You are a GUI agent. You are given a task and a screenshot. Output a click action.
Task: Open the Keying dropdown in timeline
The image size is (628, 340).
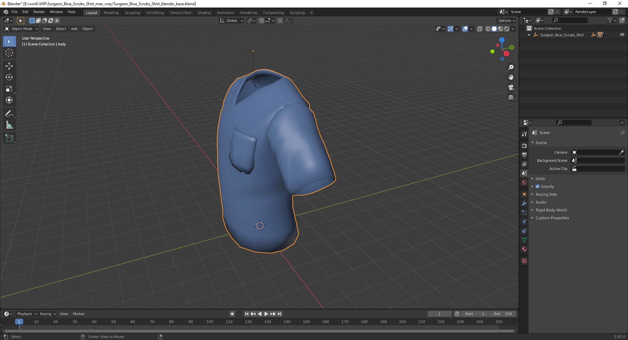tap(47, 314)
